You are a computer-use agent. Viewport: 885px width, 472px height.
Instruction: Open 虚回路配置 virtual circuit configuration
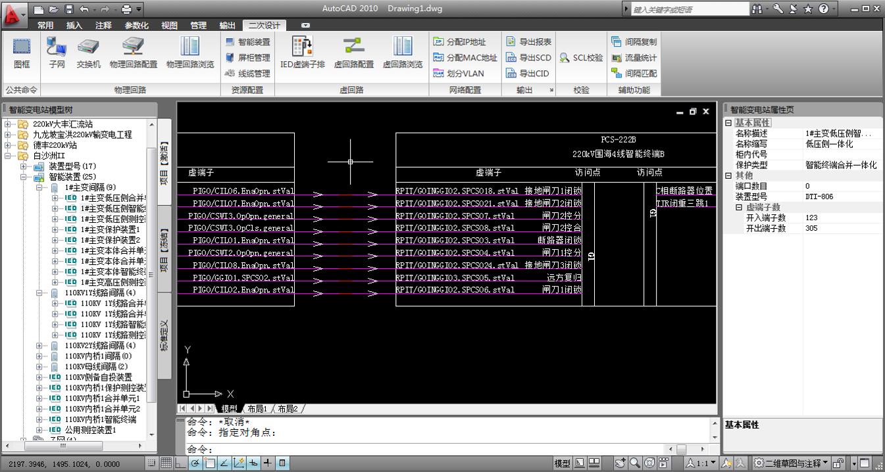353,51
